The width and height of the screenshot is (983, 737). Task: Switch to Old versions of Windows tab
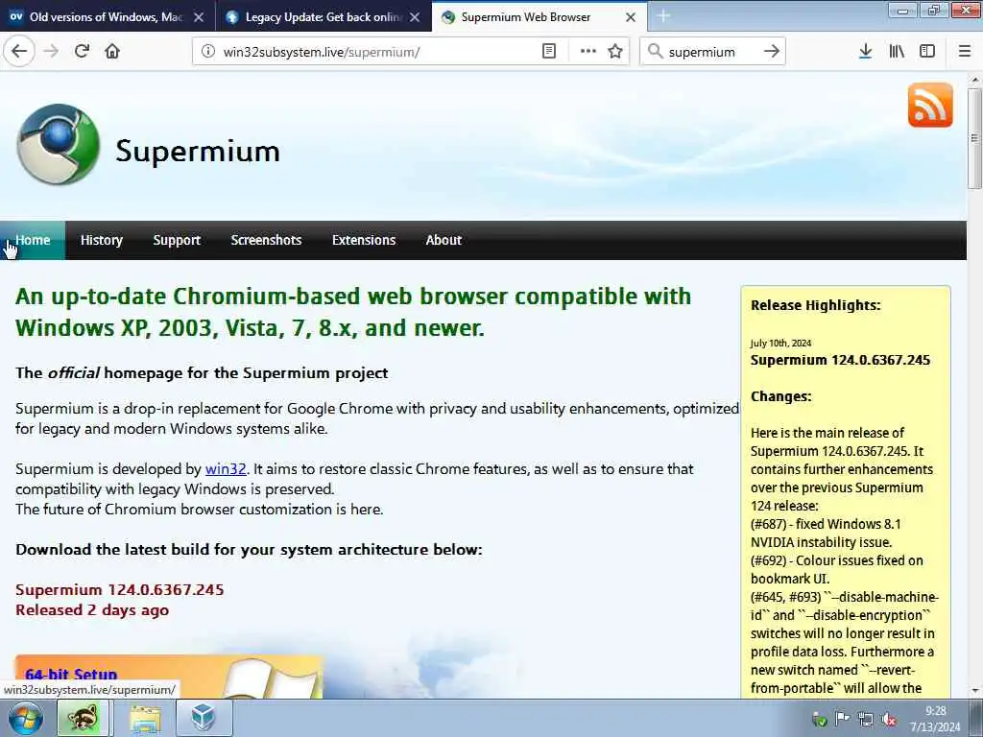(x=107, y=17)
